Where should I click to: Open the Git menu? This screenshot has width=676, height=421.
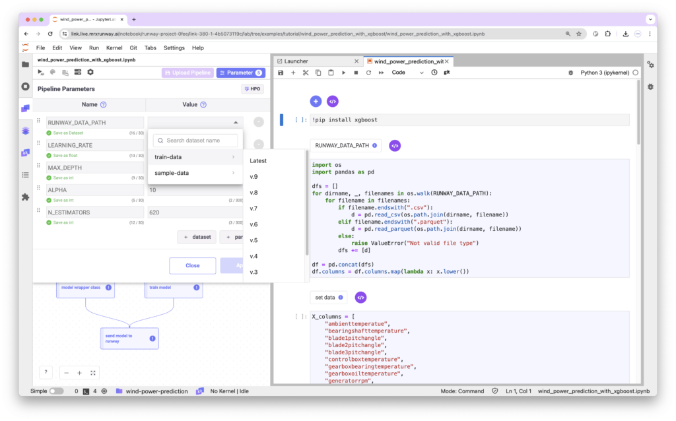point(133,48)
